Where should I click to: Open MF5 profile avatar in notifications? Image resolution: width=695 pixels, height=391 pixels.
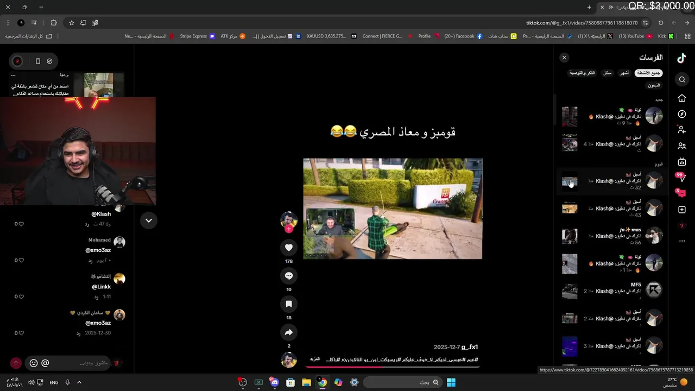pyautogui.click(x=654, y=290)
